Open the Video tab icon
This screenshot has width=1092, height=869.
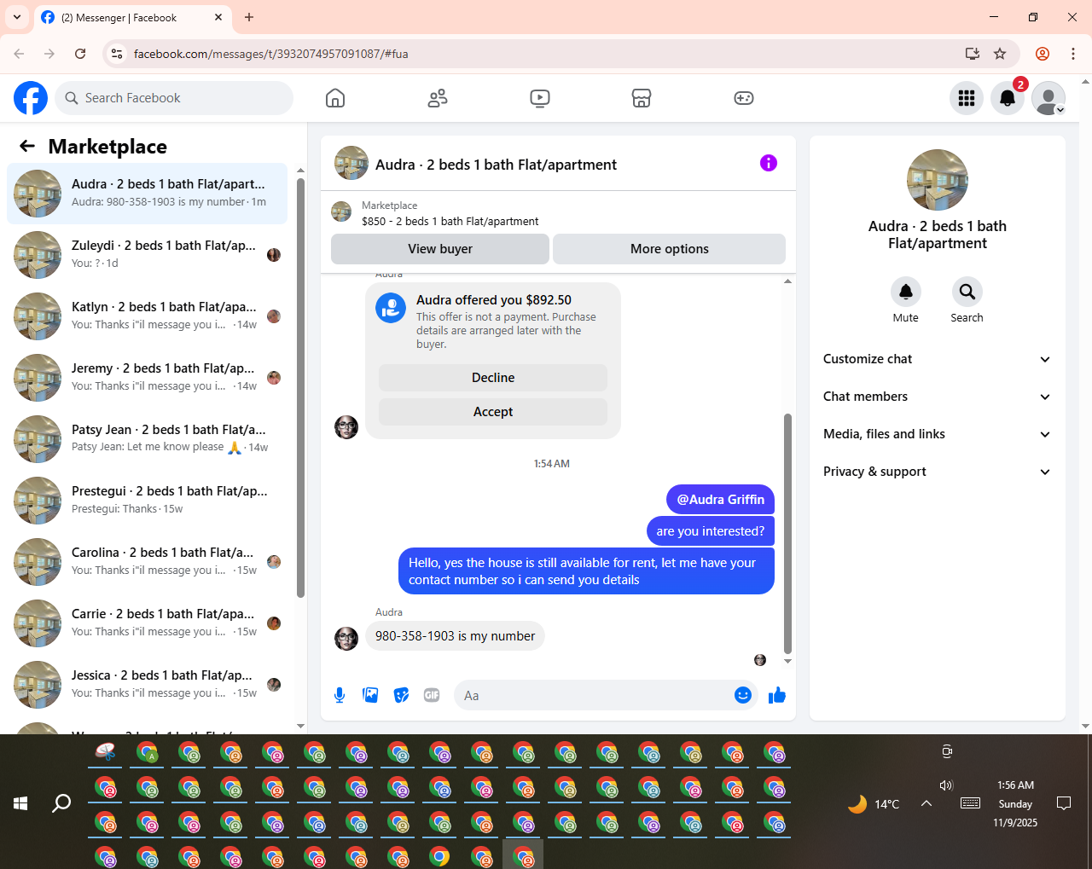point(540,98)
